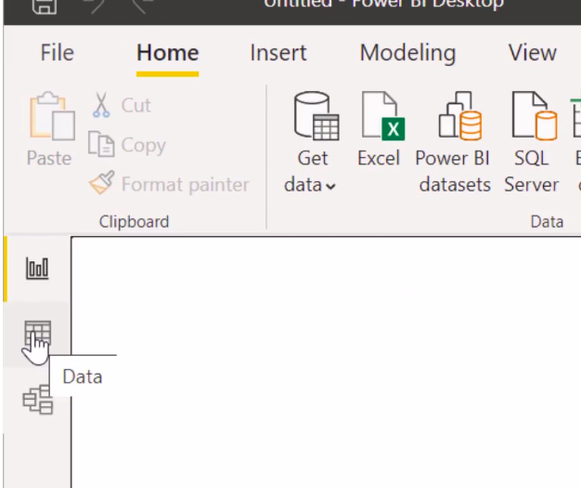This screenshot has height=488, width=581.
Task: Open the Modeling ribbon tab
Action: 407,53
